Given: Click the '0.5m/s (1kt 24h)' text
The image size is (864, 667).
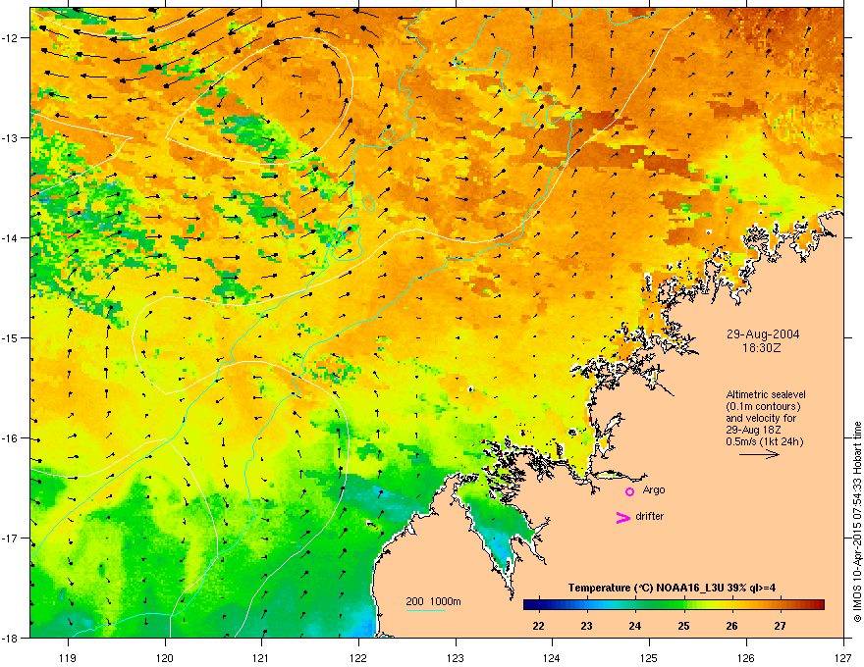Looking at the screenshot, I should pos(764,441).
